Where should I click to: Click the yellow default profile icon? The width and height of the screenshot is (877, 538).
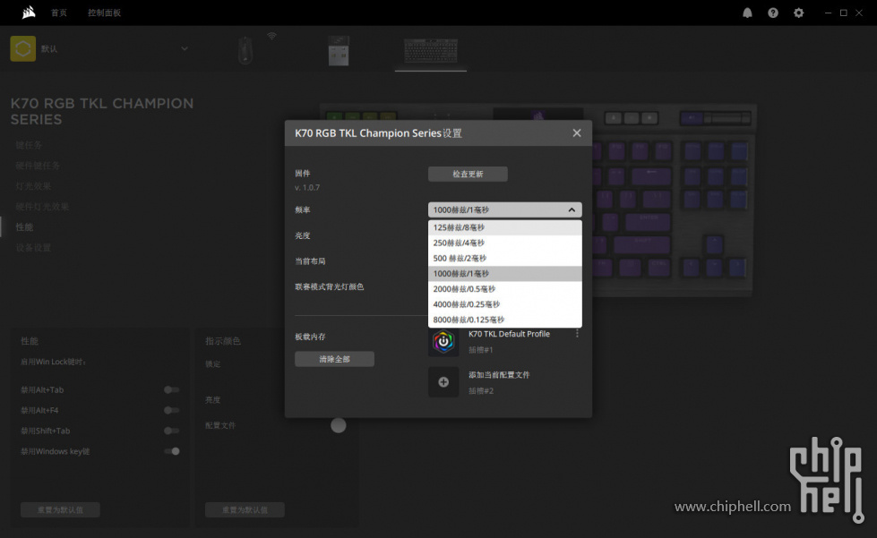[x=23, y=48]
